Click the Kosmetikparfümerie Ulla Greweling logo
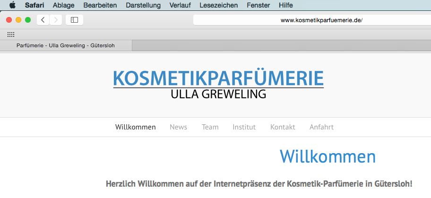This screenshot has height=198, width=431. [x=218, y=85]
